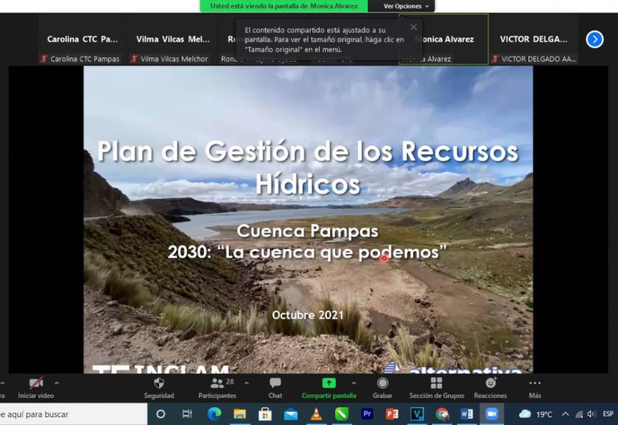Dismiss the shared content size notification

(413, 27)
